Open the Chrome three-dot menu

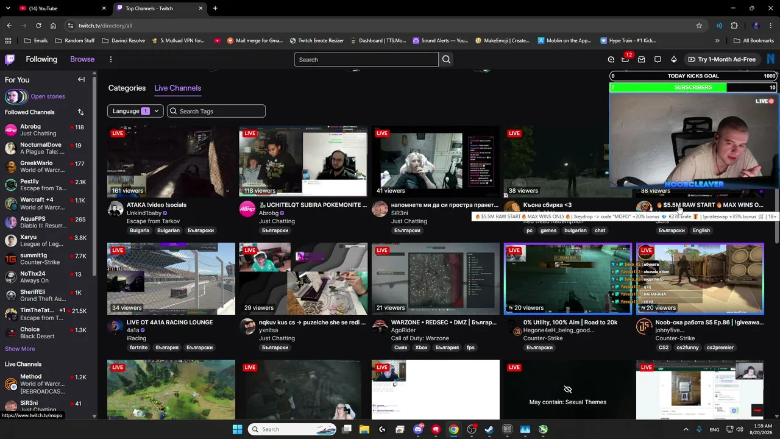point(771,26)
